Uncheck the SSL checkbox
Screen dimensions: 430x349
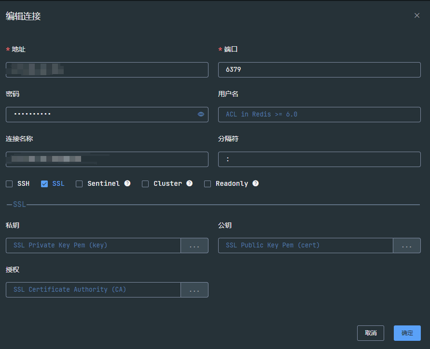click(x=44, y=184)
